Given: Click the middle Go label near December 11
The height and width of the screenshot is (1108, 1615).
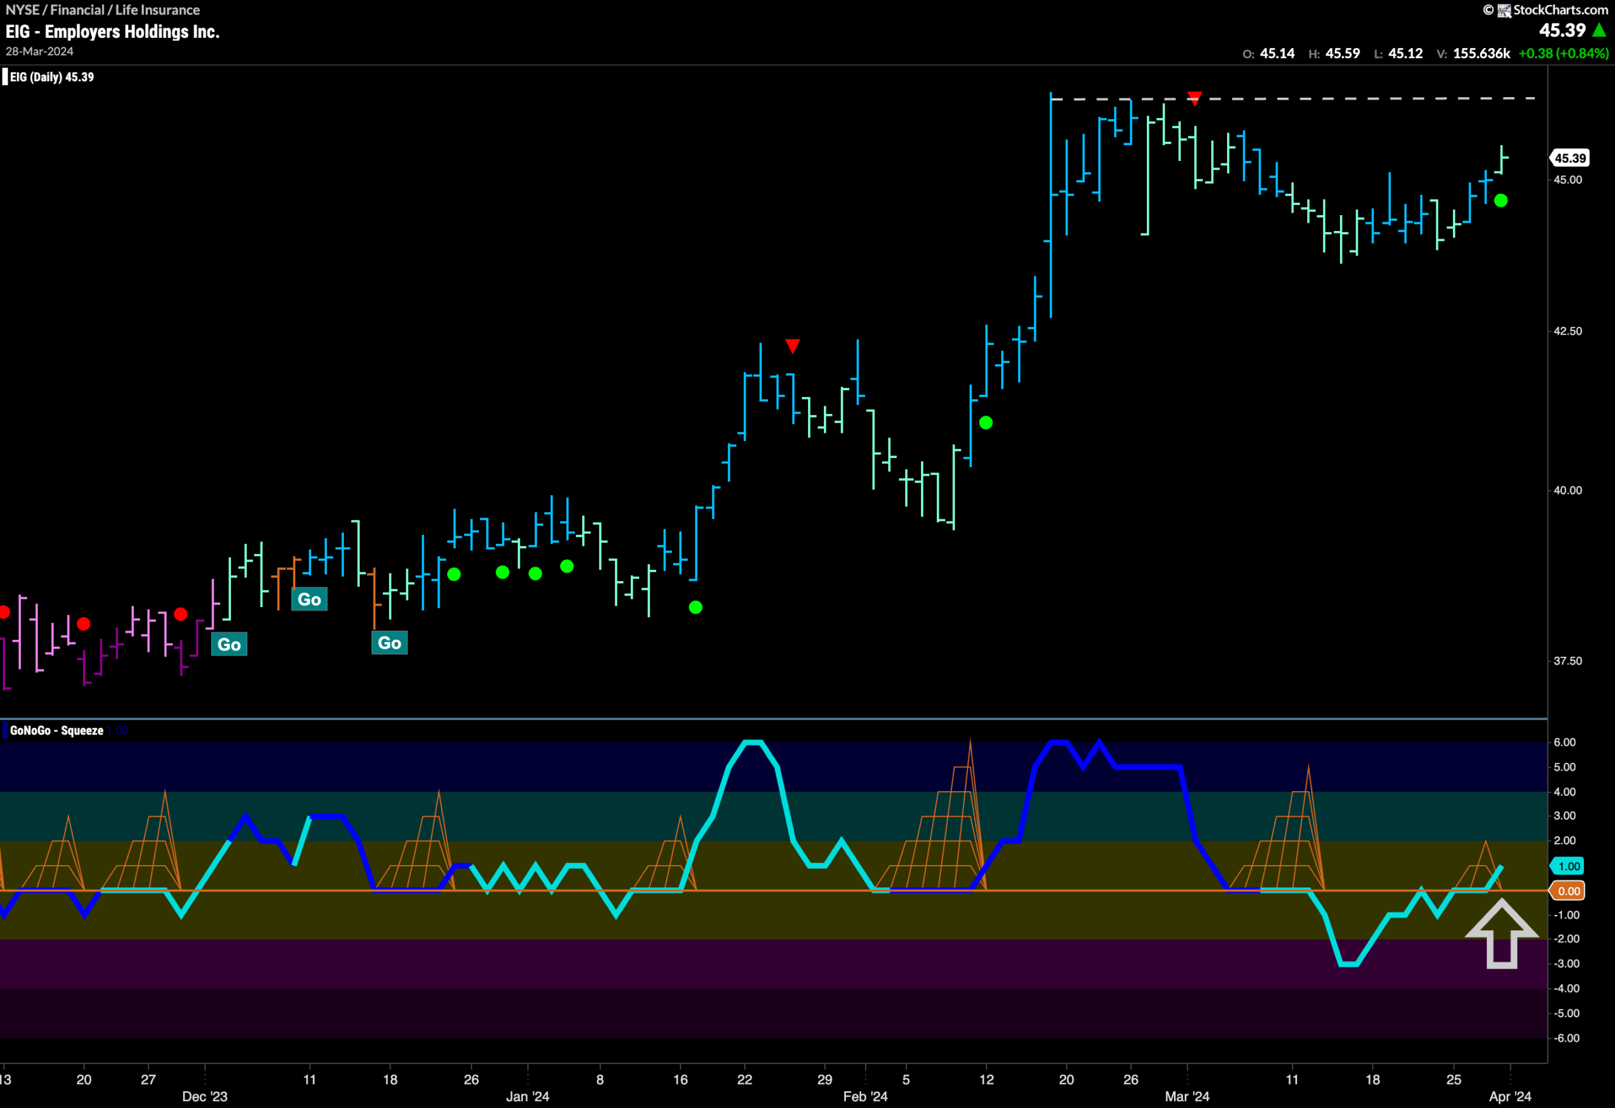Looking at the screenshot, I should 309,599.
